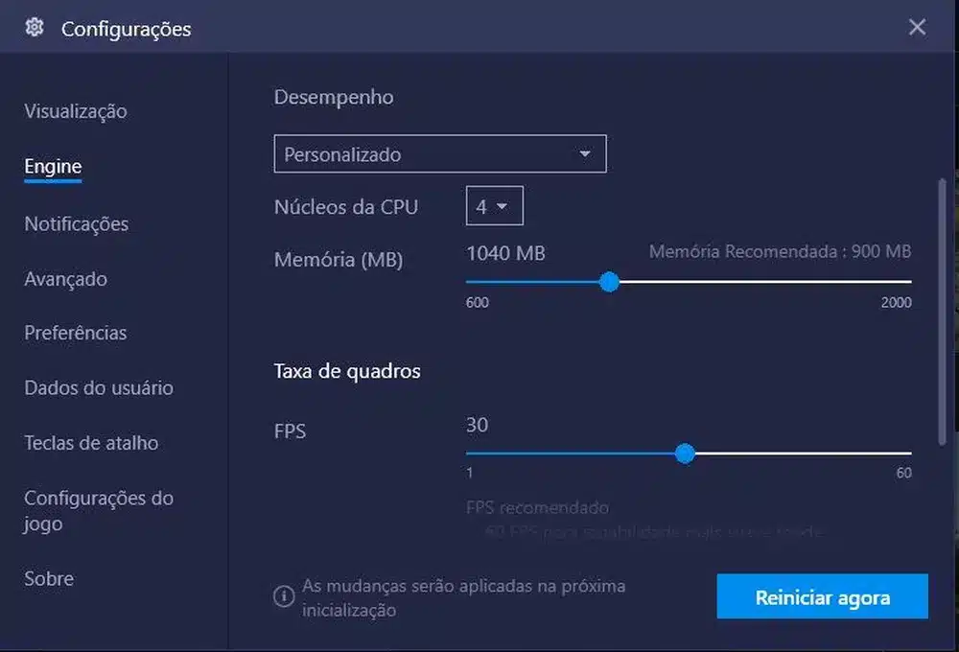Click the settings gear icon in the title bar
Screen dimensions: 959x652
pyautogui.click(x=34, y=27)
